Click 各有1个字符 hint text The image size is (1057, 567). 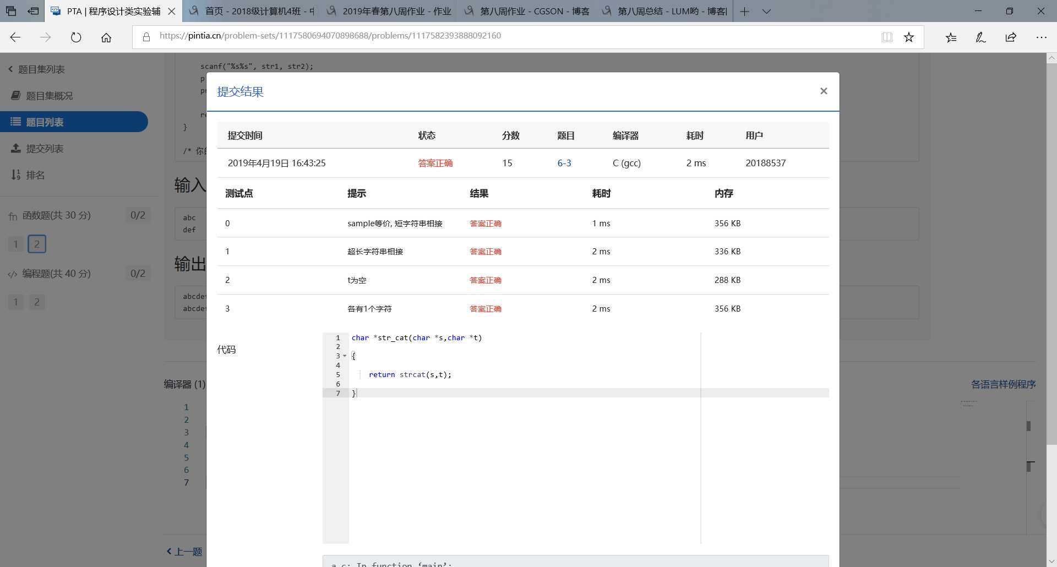[x=369, y=309]
